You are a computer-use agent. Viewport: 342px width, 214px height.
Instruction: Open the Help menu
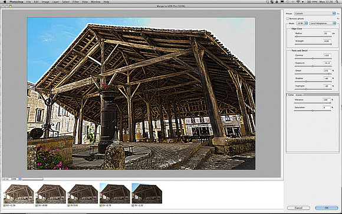[x=106, y=2]
